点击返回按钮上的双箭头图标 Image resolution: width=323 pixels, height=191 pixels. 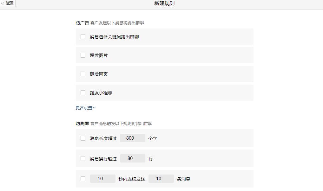tap(3, 3)
